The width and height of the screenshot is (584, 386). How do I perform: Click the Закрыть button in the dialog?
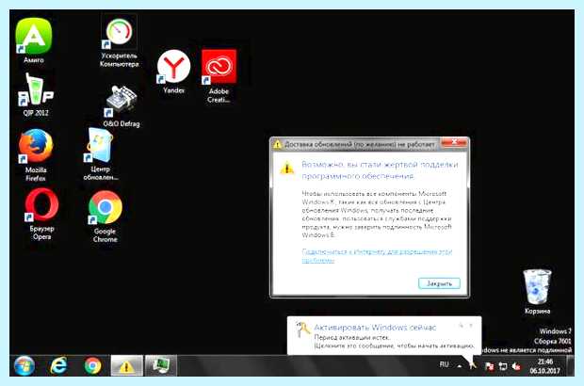[x=439, y=283]
